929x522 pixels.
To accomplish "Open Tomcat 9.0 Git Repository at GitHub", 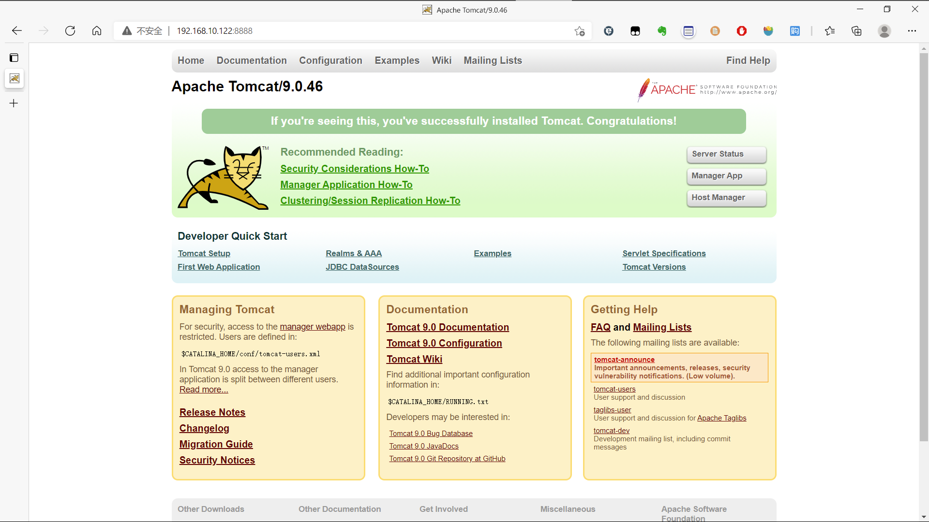I will click(447, 459).
